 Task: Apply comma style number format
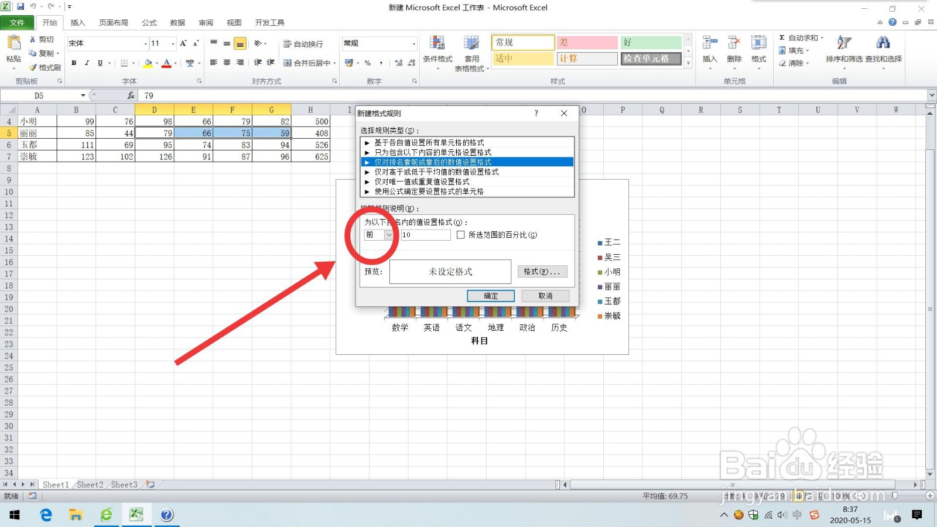[x=381, y=63]
